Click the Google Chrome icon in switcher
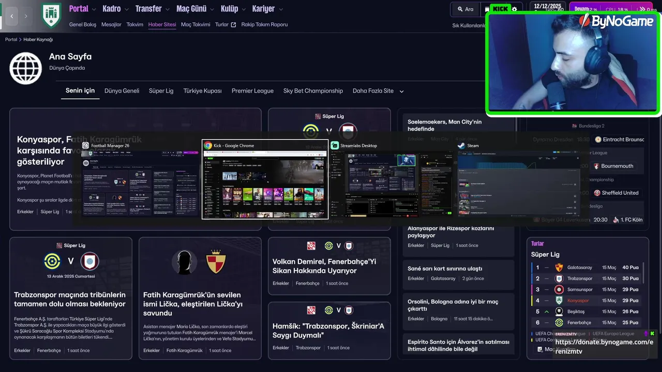This screenshot has height=372, width=662. click(207, 146)
